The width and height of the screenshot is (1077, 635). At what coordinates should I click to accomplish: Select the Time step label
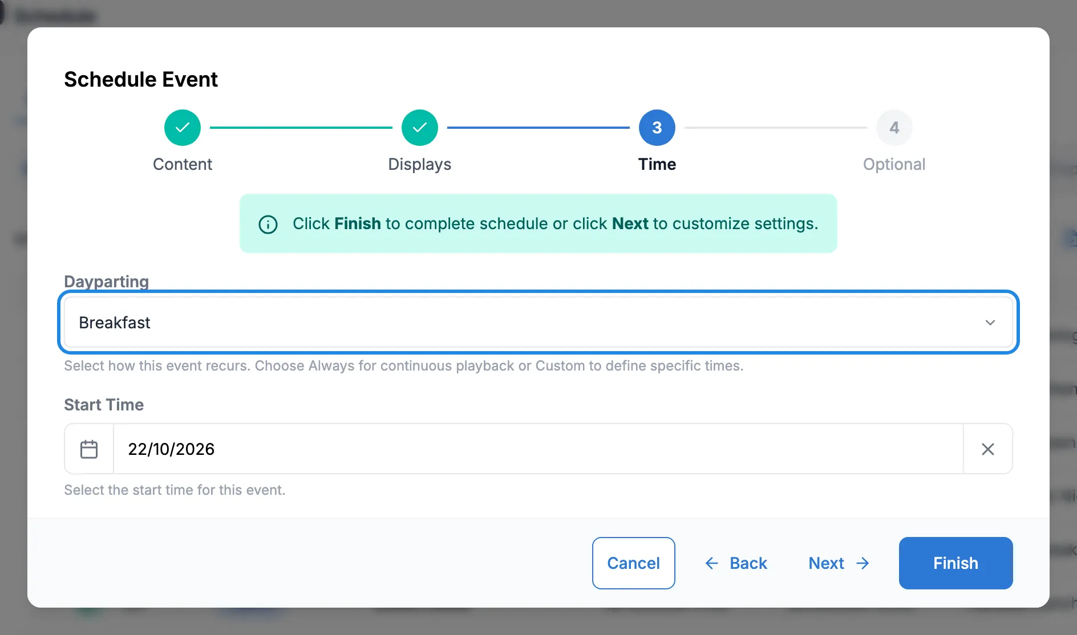click(657, 164)
